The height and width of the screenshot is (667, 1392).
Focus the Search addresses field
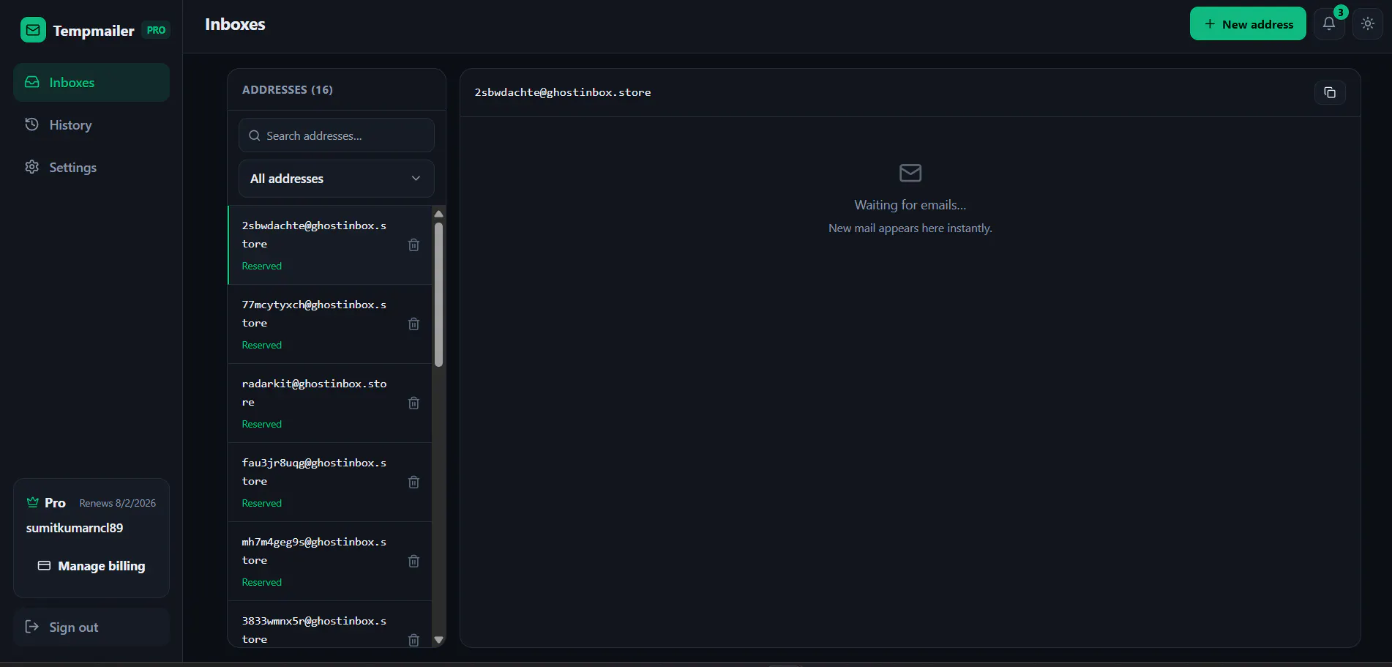[x=337, y=135]
